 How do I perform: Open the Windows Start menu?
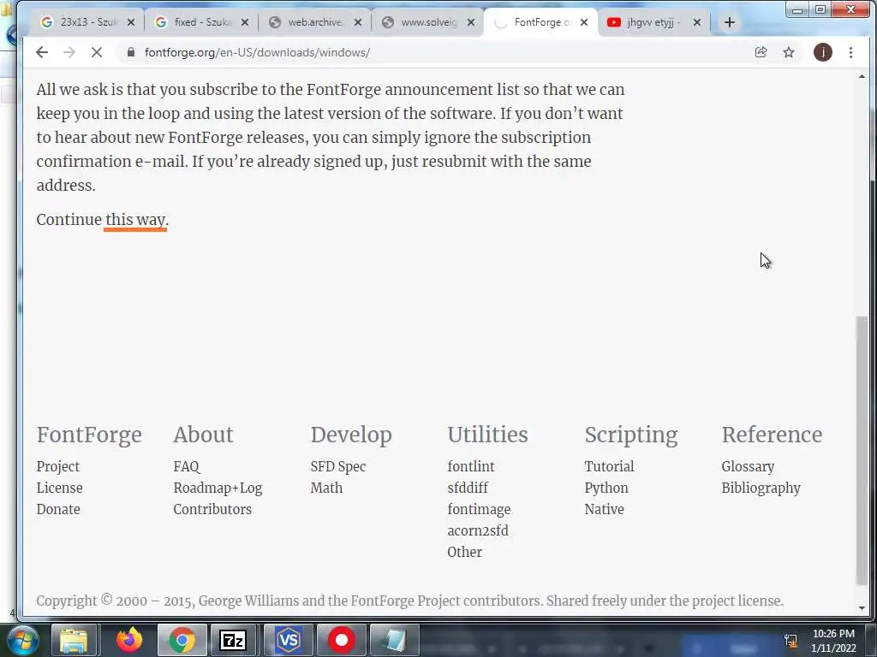(21, 640)
